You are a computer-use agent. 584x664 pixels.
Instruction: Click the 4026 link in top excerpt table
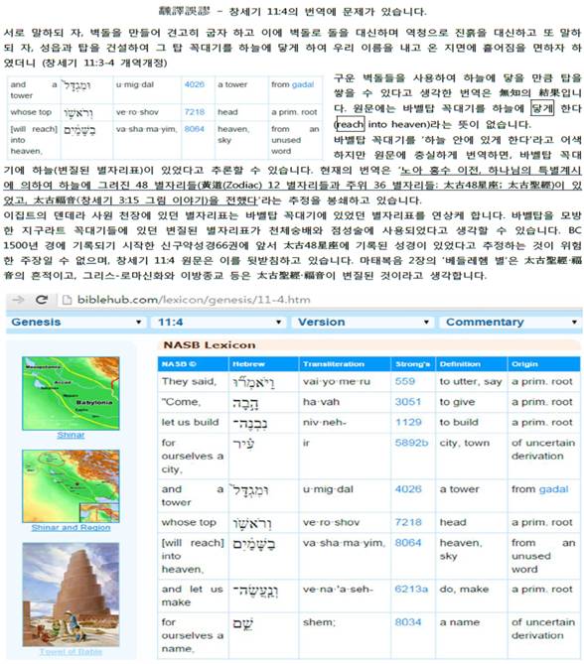194,84
